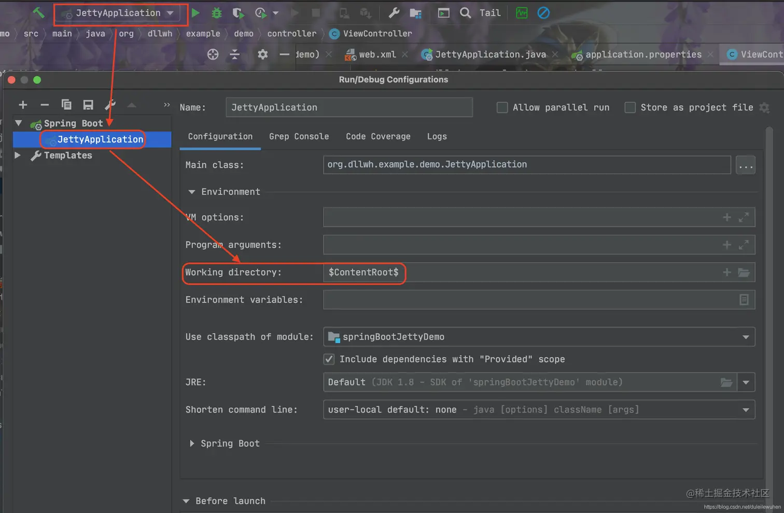This screenshot has height=513, width=784.
Task: Browse Working directory folder icon
Action: pyautogui.click(x=744, y=272)
